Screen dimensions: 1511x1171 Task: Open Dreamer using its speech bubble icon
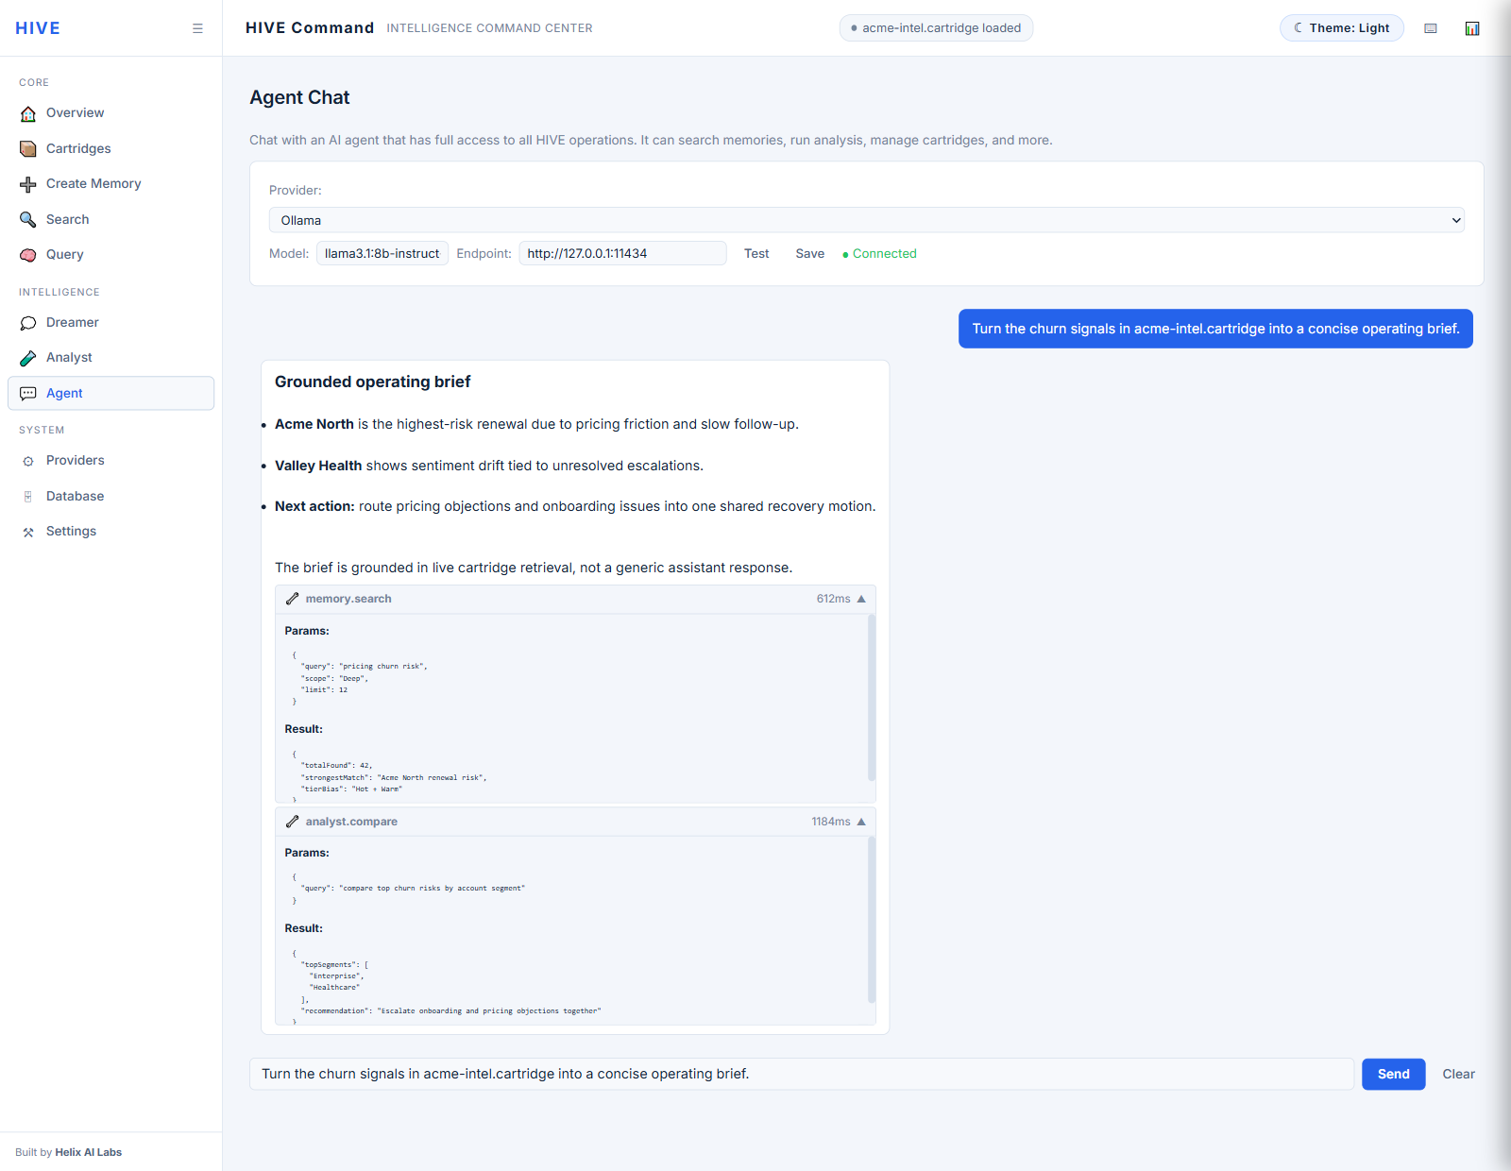click(28, 323)
